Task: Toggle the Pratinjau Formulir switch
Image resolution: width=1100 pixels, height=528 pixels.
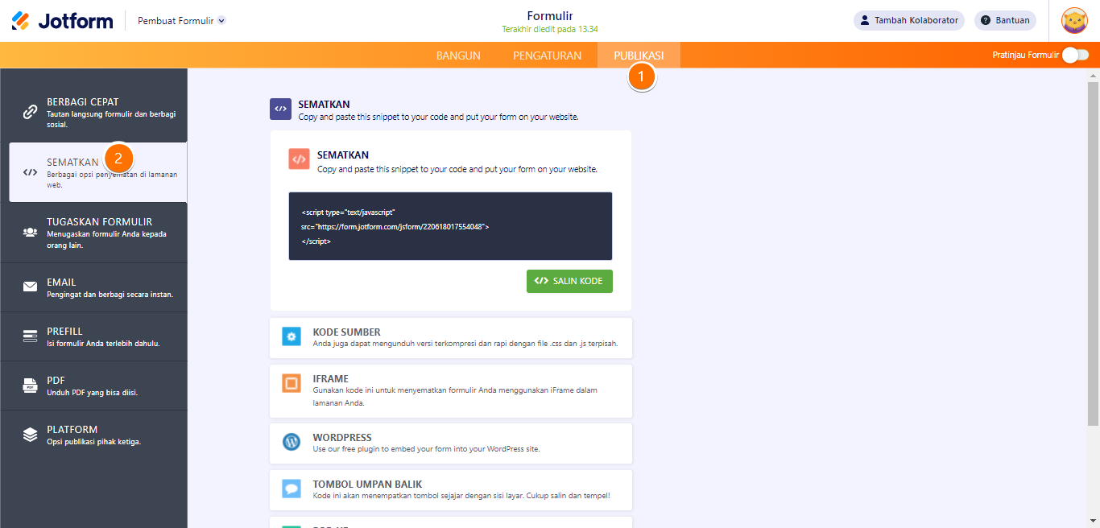Action: 1077,55
